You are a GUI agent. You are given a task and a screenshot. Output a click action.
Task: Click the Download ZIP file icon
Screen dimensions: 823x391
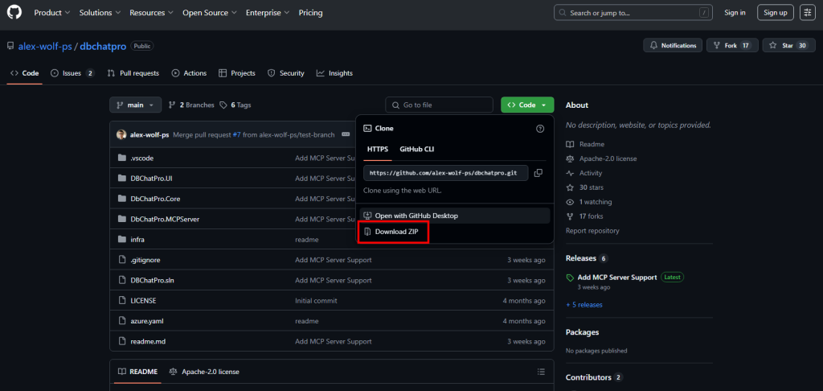(x=368, y=232)
